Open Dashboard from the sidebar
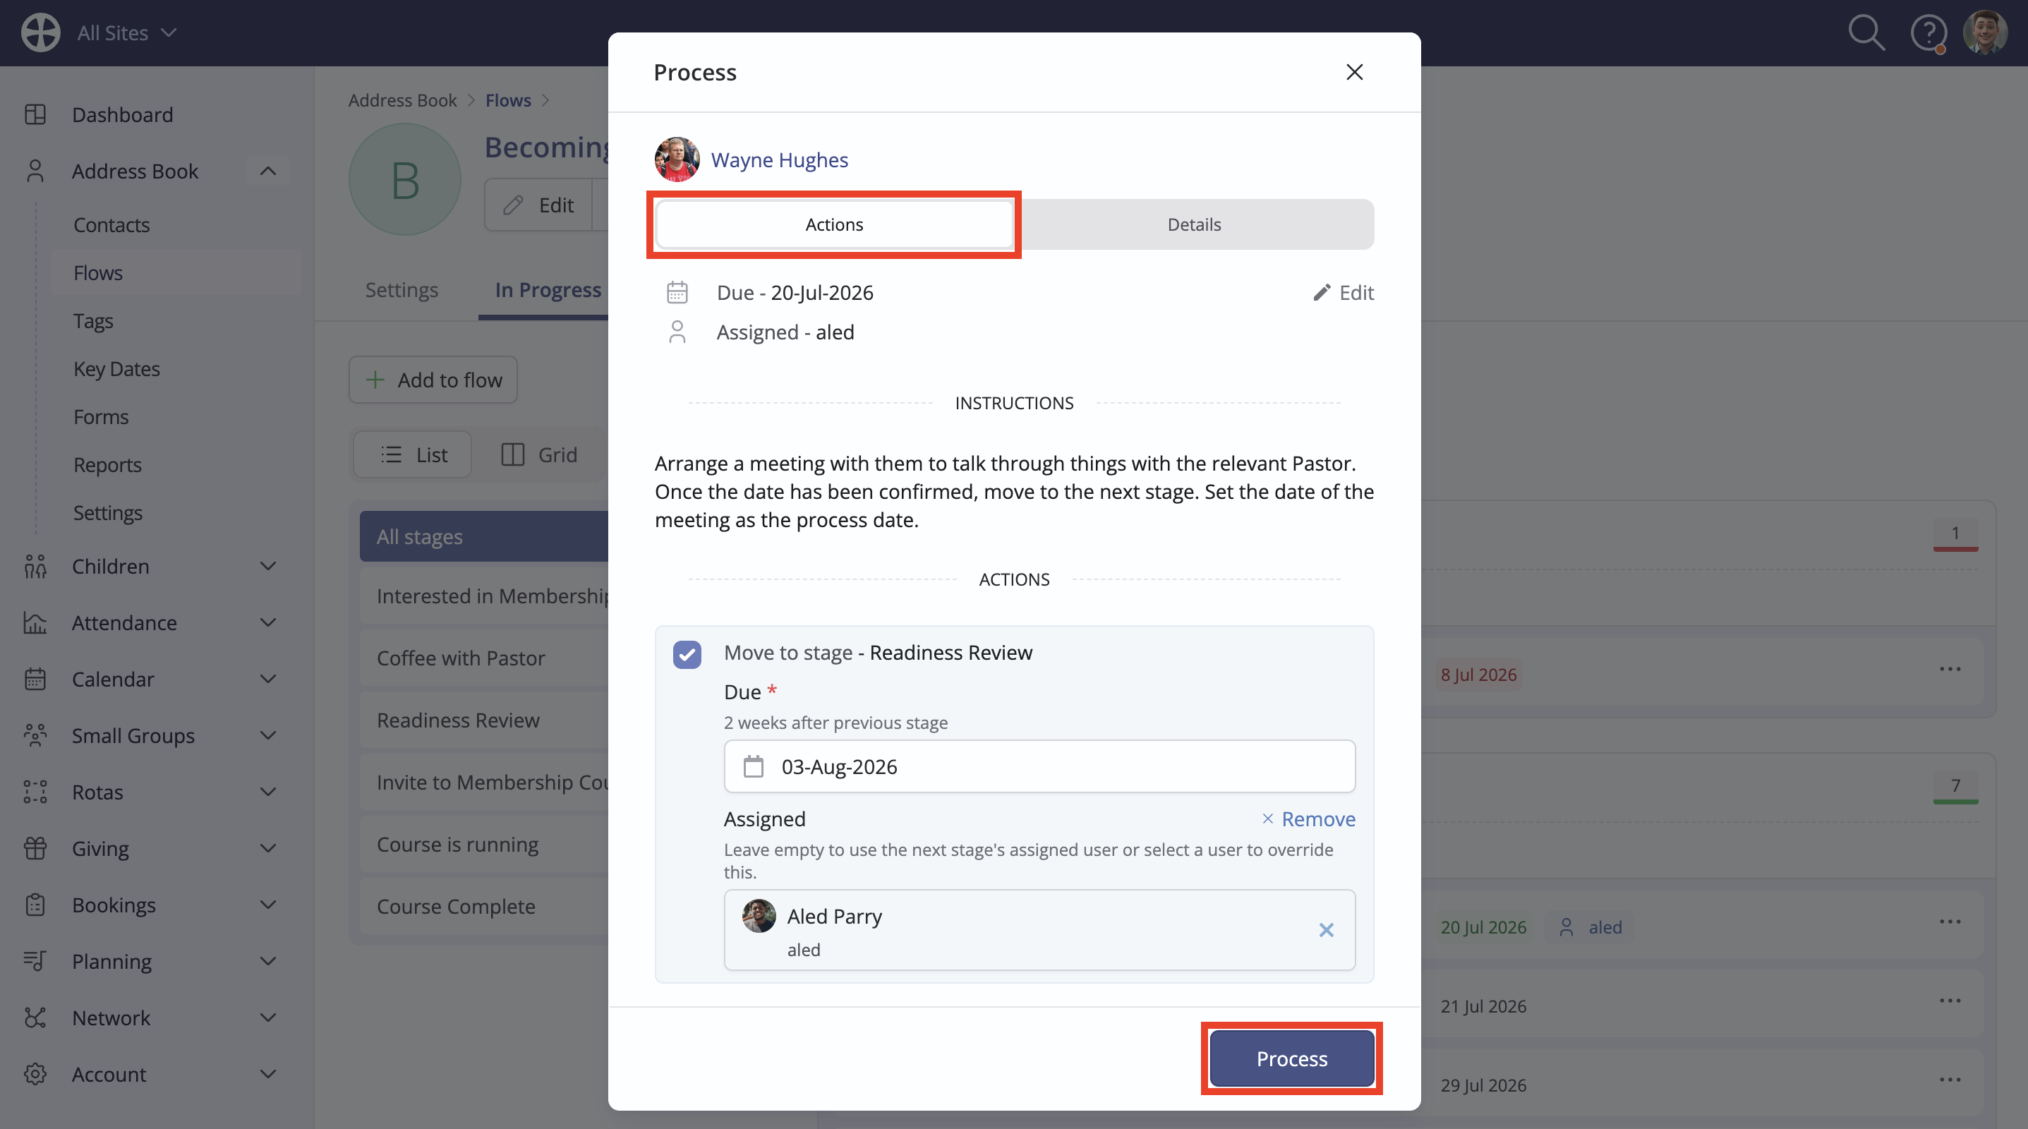The image size is (2028, 1129). coord(122,114)
